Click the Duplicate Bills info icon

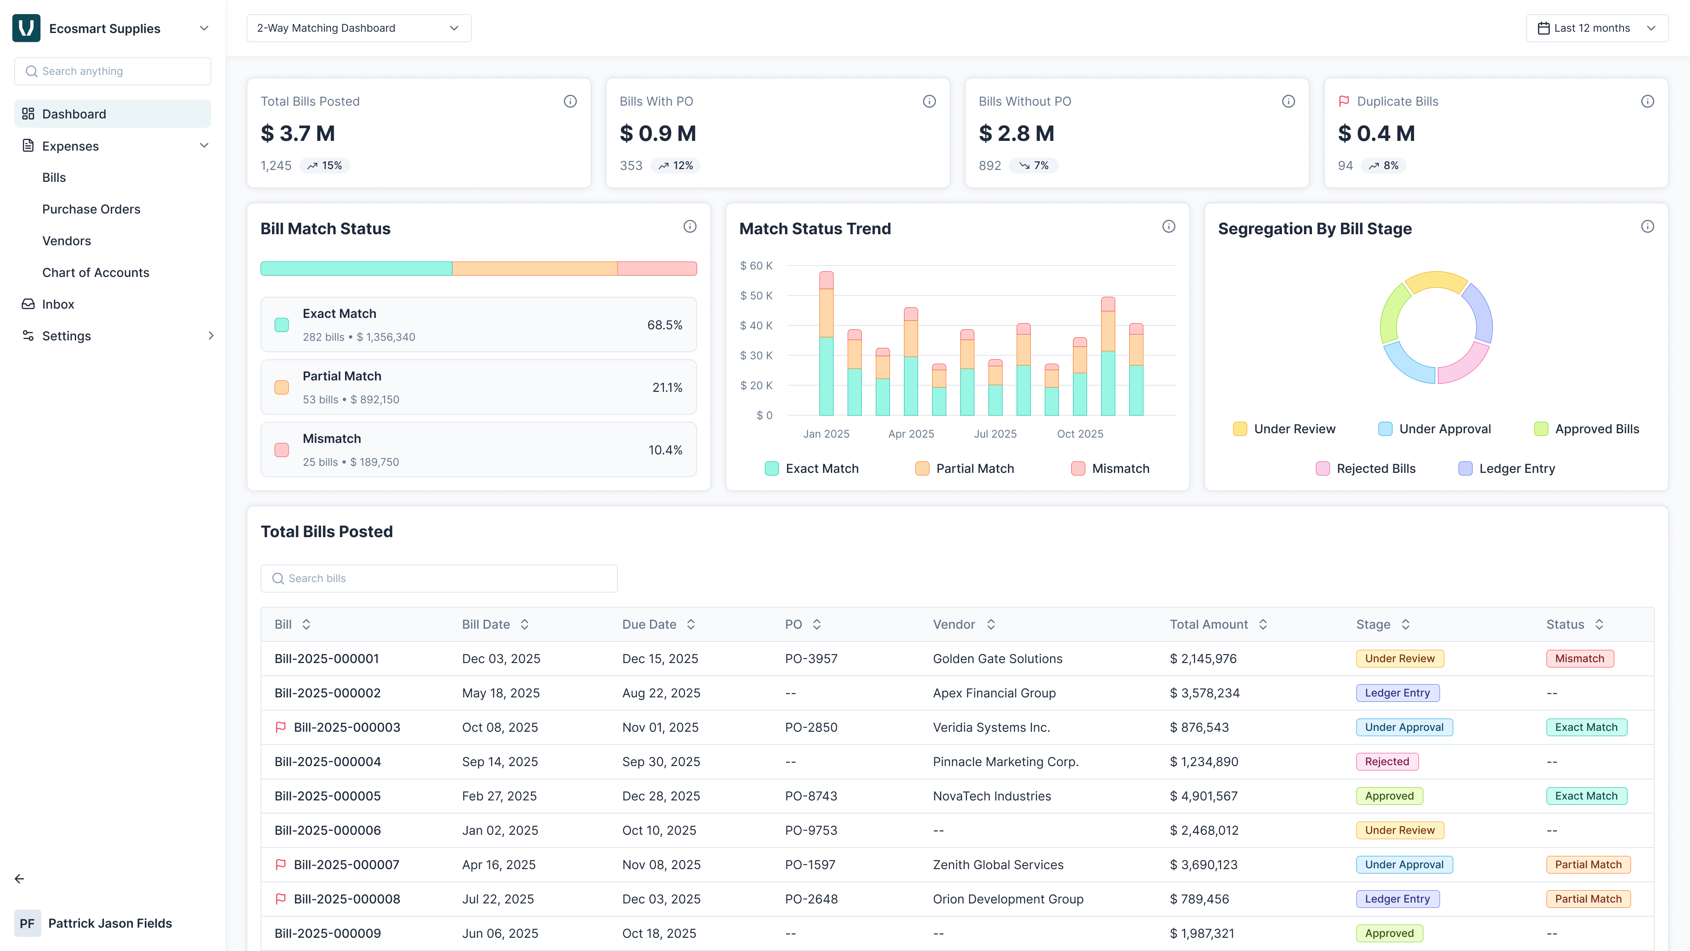coord(1647,101)
